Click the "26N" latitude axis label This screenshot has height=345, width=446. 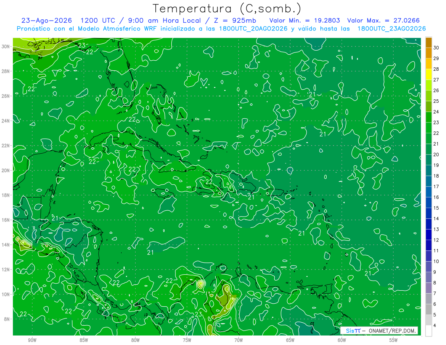click(6, 96)
